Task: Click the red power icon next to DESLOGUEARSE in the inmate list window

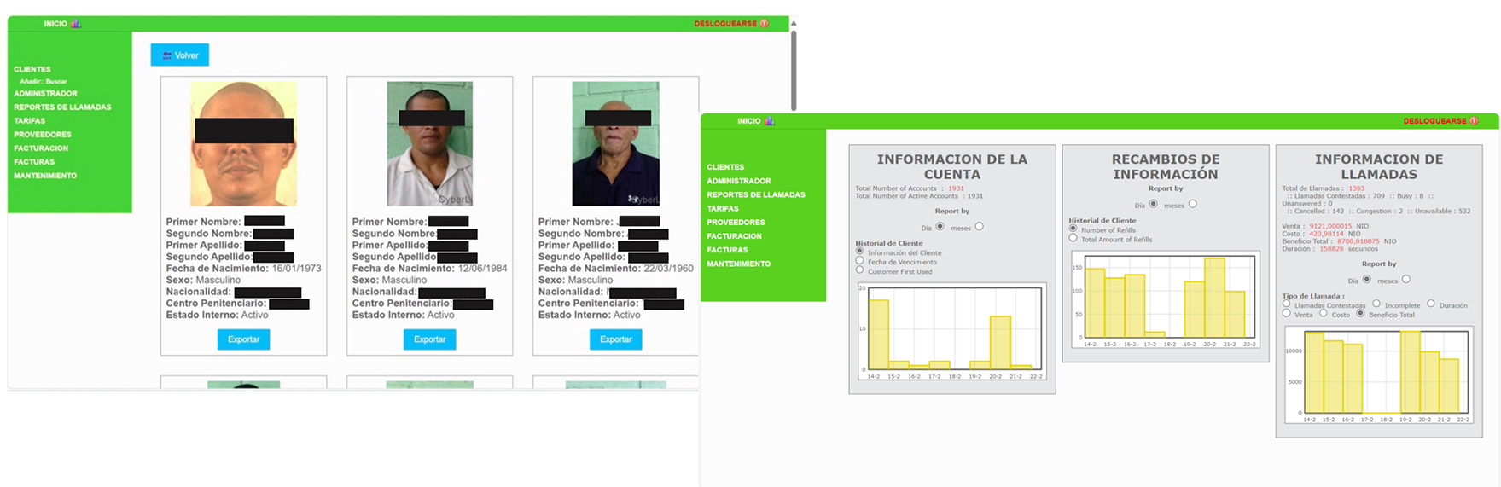Action: point(765,24)
